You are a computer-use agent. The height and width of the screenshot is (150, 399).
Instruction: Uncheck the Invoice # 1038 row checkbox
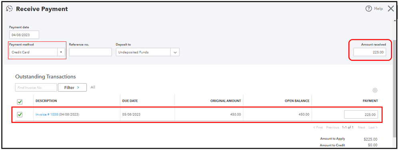point(20,115)
